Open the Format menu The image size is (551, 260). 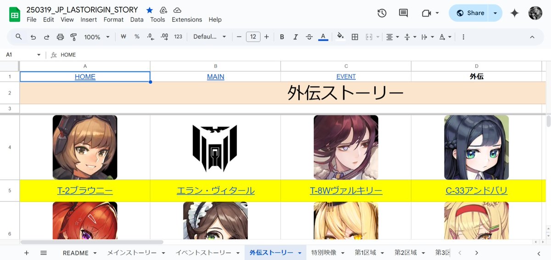113,20
